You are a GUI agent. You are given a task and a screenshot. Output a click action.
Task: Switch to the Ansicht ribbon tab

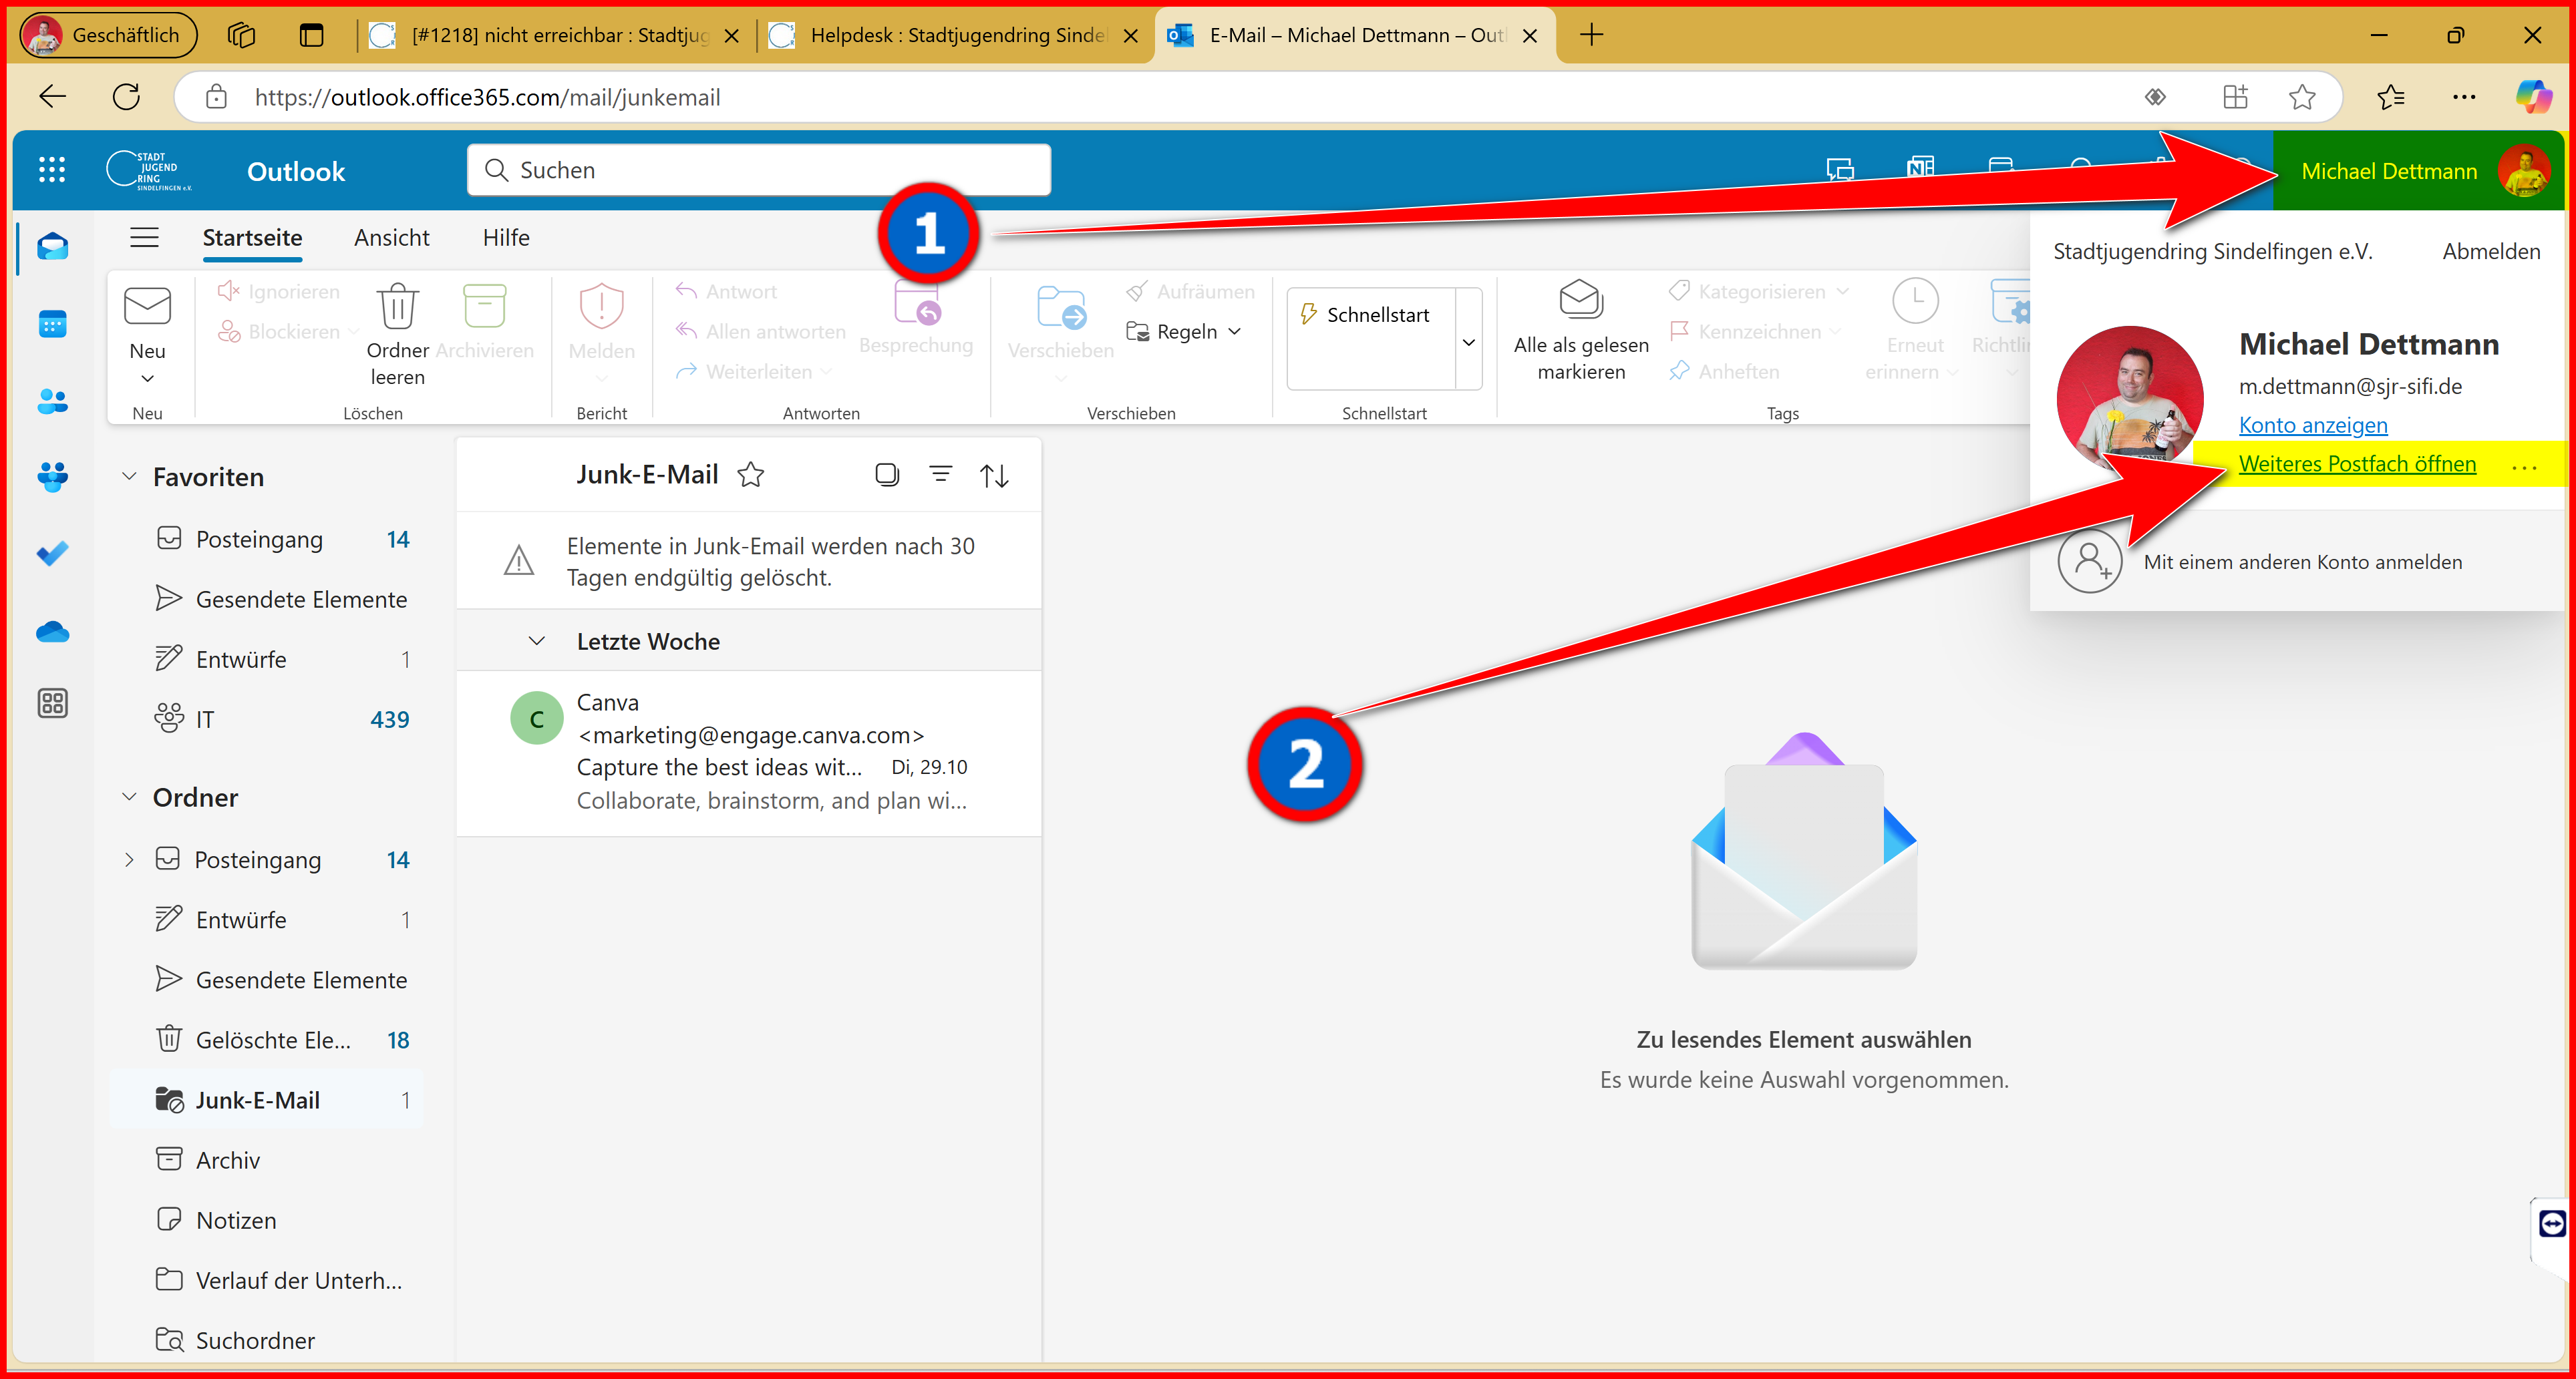pyautogui.click(x=391, y=238)
